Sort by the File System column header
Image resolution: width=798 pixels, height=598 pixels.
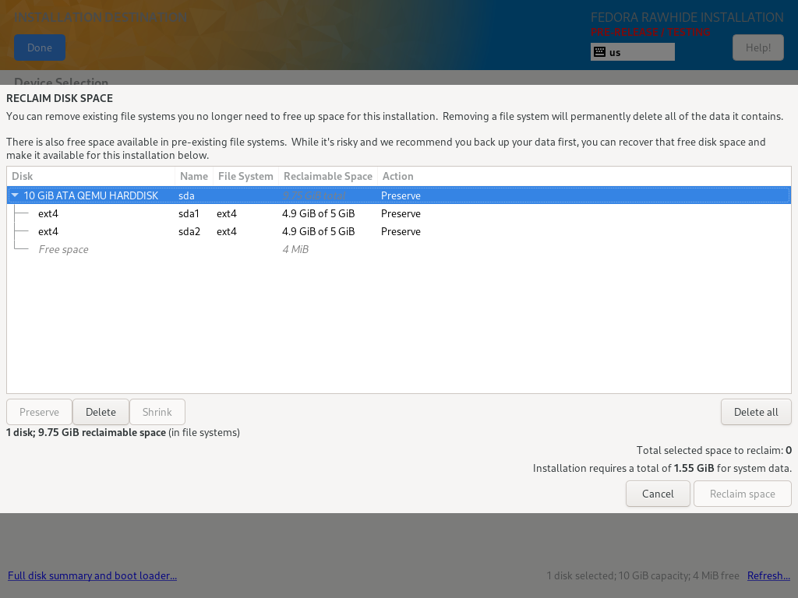click(x=245, y=176)
